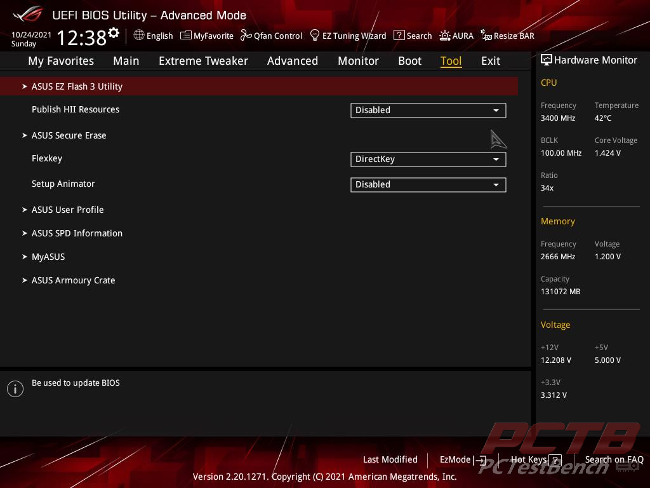Click the Hardware Monitor display icon
The height and width of the screenshot is (488, 650).
[547, 60]
